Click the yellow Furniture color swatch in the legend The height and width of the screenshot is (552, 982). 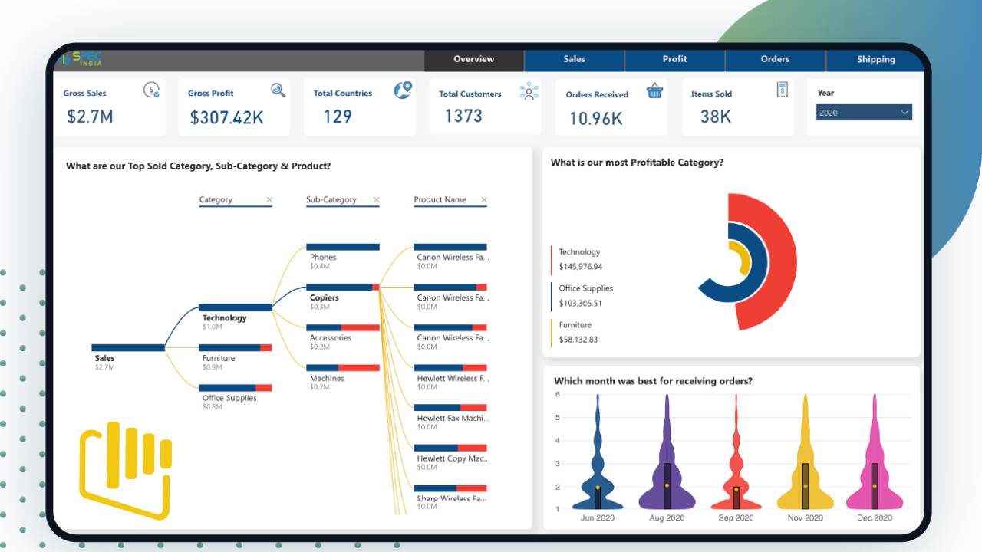point(551,331)
